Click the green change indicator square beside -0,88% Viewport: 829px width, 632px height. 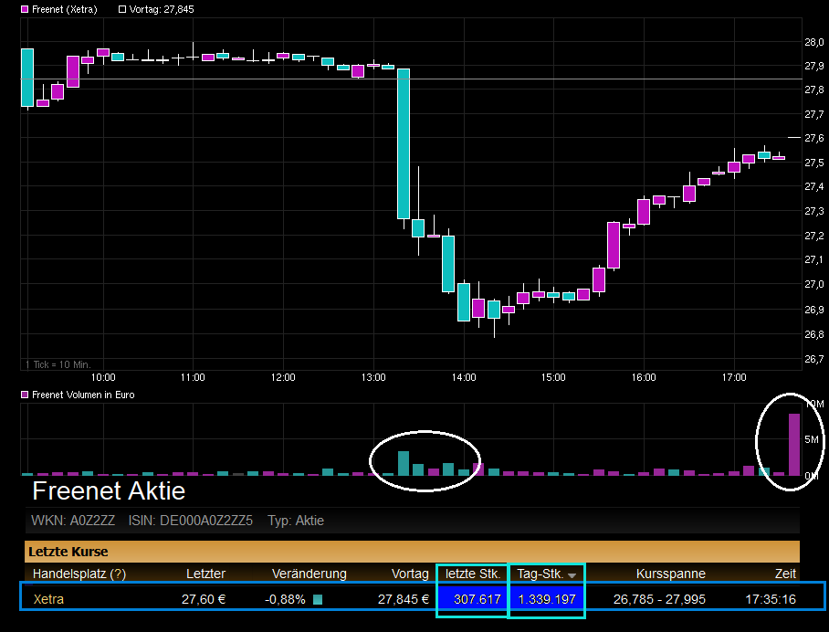317,599
